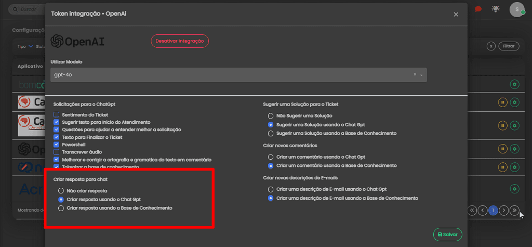
Task: Select Não criar resposta radio option
Action: (61, 191)
